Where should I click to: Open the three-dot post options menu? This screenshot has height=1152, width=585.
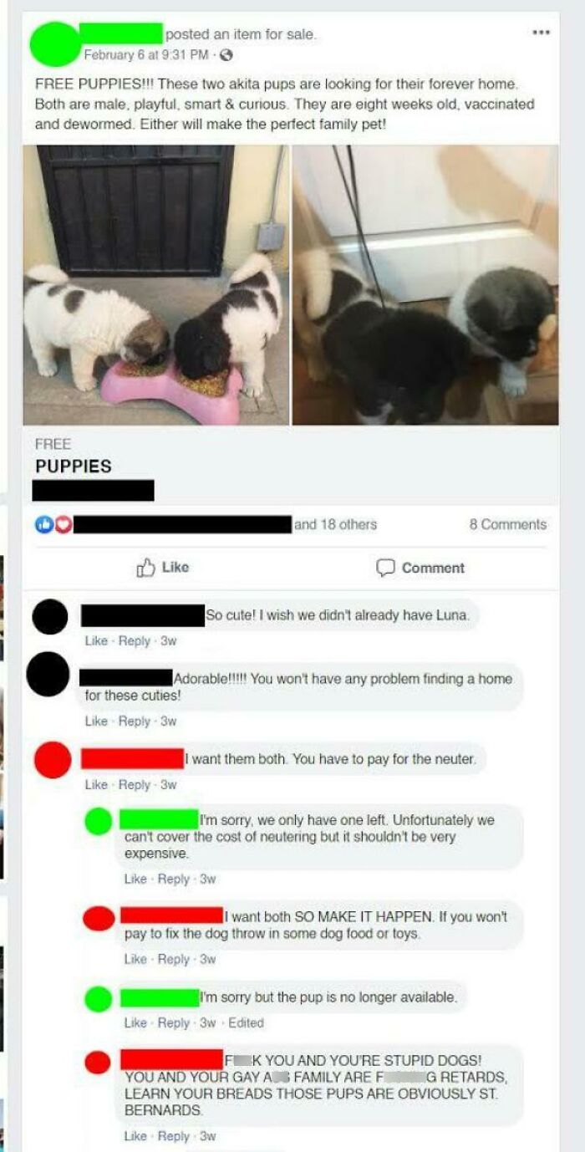(x=541, y=33)
